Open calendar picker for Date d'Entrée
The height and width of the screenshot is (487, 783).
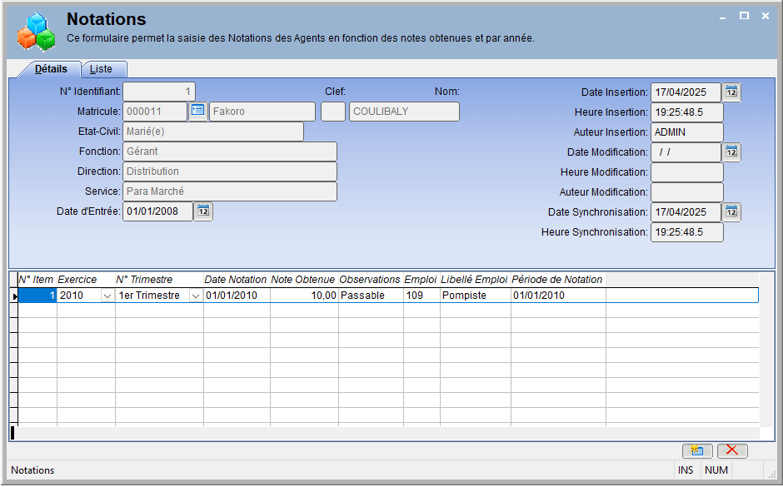pos(202,211)
